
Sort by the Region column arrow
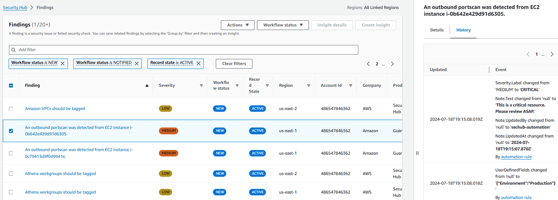pos(309,86)
